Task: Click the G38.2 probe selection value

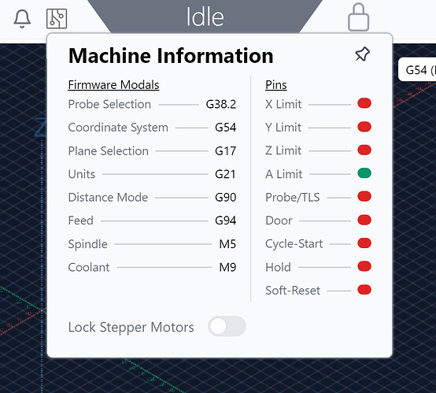Action: click(x=221, y=105)
